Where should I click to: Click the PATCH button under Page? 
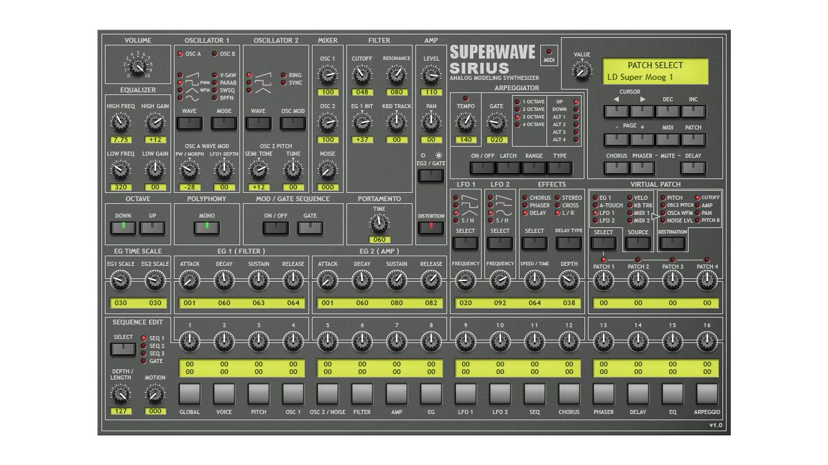[693, 140]
